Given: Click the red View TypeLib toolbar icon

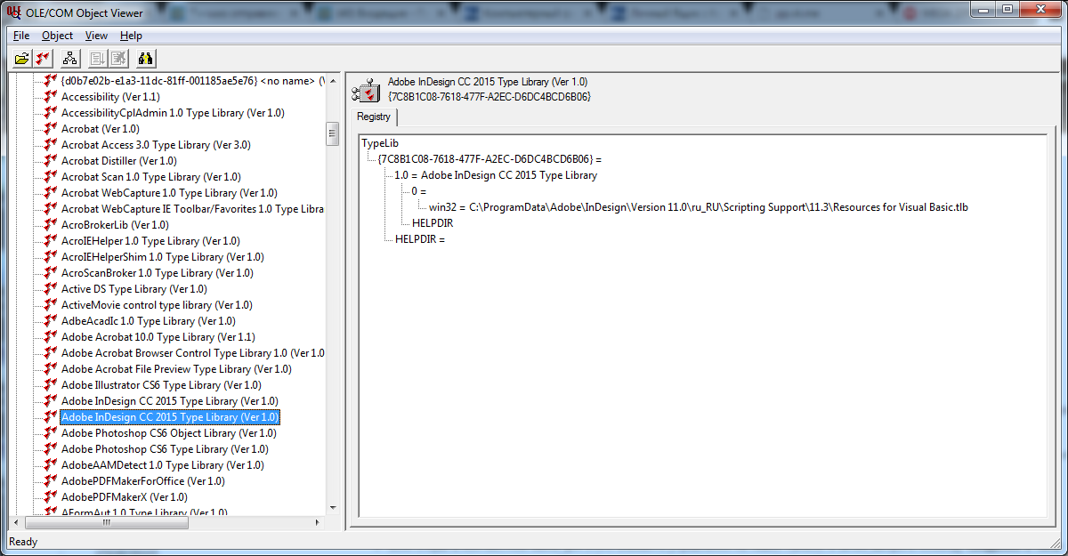Looking at the screenshot, I should (x=43, y=59).
